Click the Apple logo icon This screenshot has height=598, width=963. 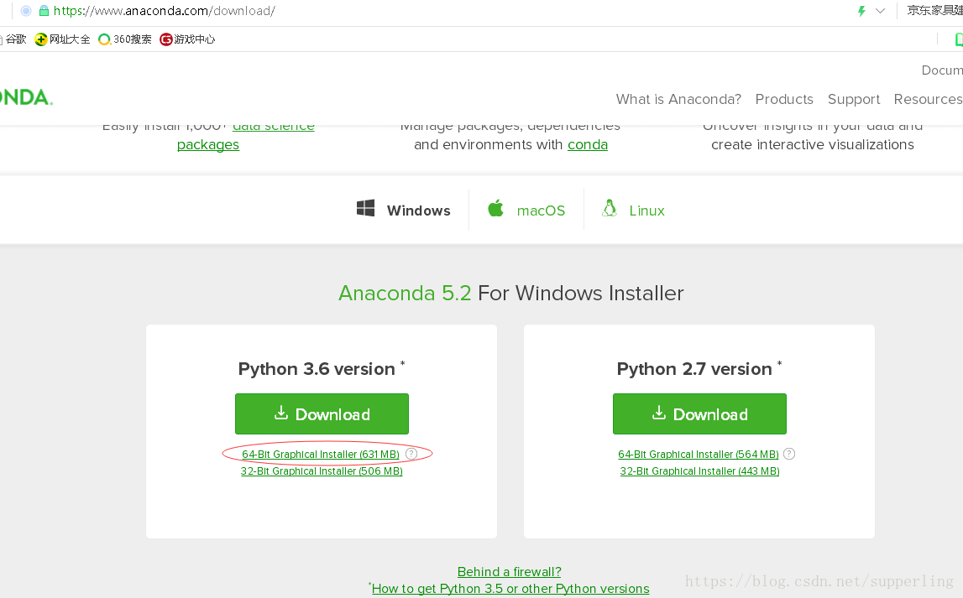(x=495, y=208)
